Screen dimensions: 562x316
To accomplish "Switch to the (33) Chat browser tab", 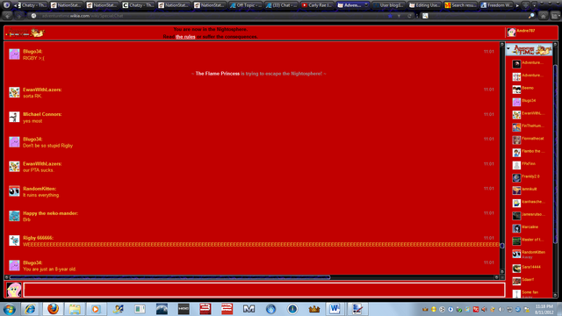I will click(x=281, y=5).
